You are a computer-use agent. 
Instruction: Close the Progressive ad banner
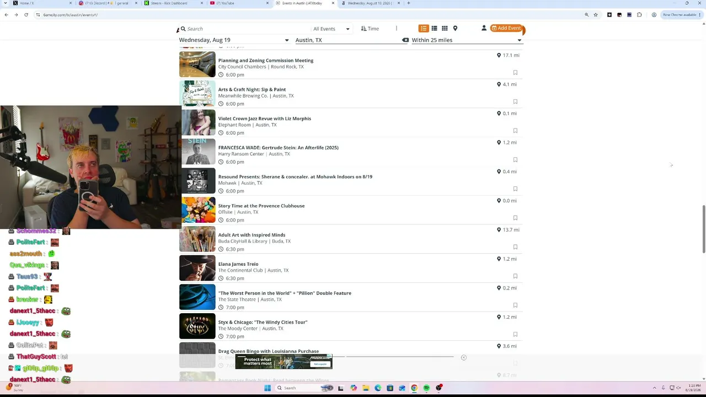click(x=463, y=357)
